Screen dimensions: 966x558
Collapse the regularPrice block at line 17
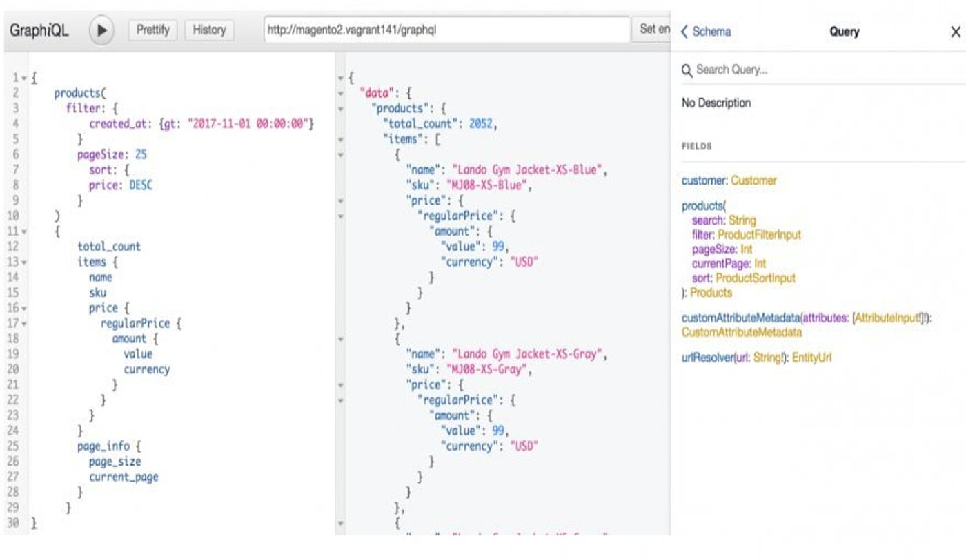24,324
